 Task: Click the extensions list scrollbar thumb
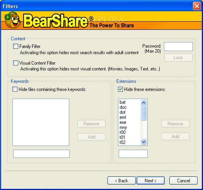(x=143, y=113)
